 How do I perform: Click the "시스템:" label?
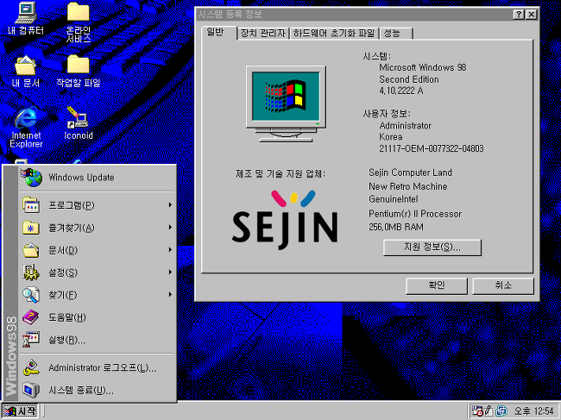click(x=376, y=56)
